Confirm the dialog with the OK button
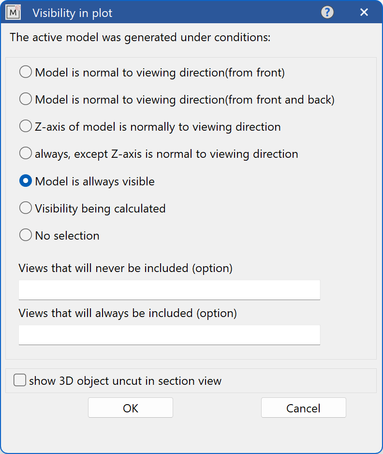 click(x=131, y=408)
